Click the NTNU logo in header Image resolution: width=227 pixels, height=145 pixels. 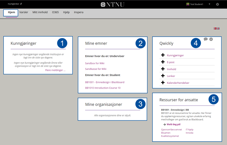(x=112, y=5)
